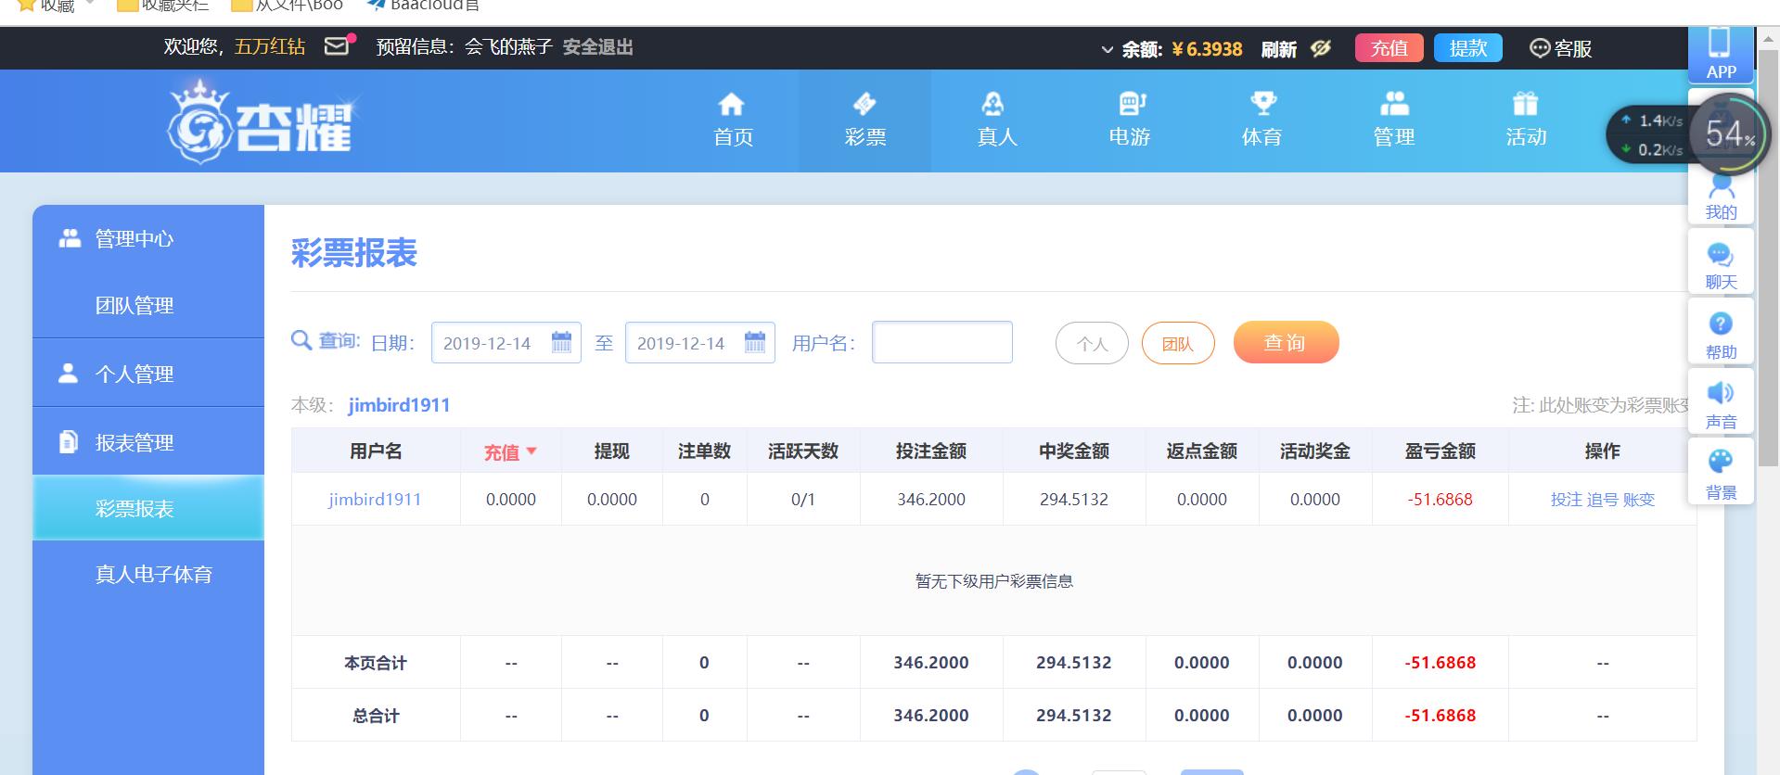
Task: Open the 真人 live casino icon
Action: pos(996,104)
